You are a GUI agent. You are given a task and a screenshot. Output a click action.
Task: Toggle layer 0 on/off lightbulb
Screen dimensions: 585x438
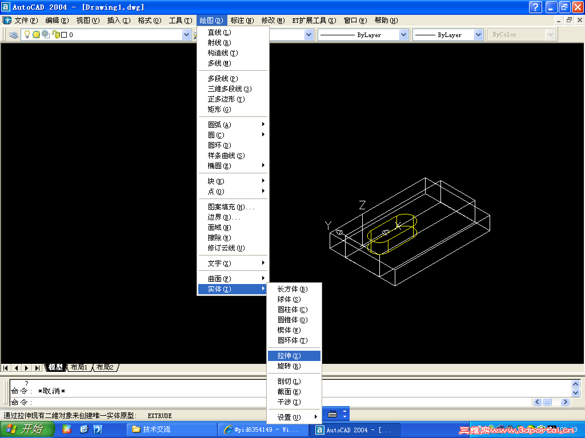pos(27,35)
